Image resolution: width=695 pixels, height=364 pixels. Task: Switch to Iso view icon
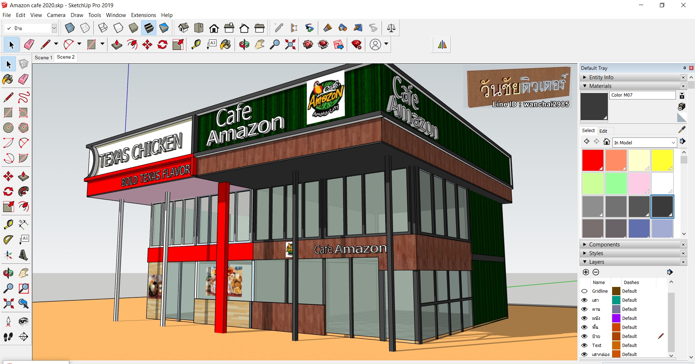(x=184, y=28)
